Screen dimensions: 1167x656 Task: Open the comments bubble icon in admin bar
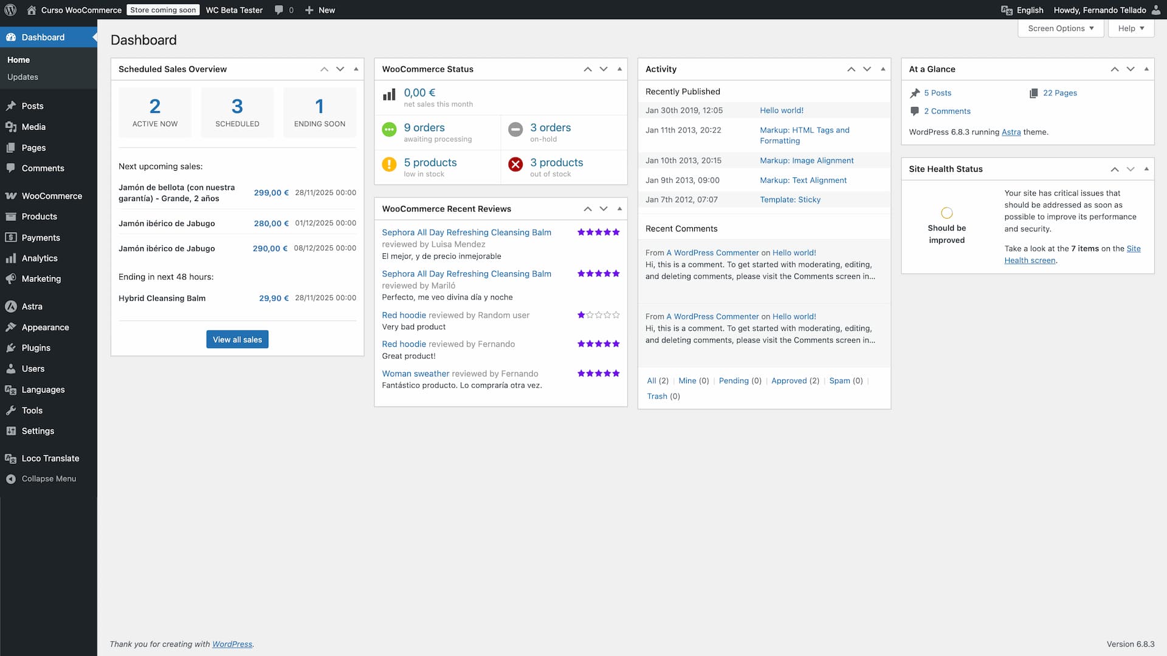click(x=279, y=10)
